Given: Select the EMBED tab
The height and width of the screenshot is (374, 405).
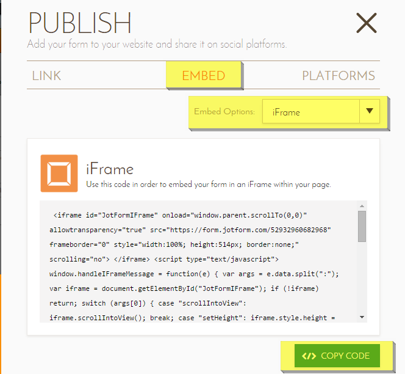Looking at the screenshot, I should click(204, 76).
